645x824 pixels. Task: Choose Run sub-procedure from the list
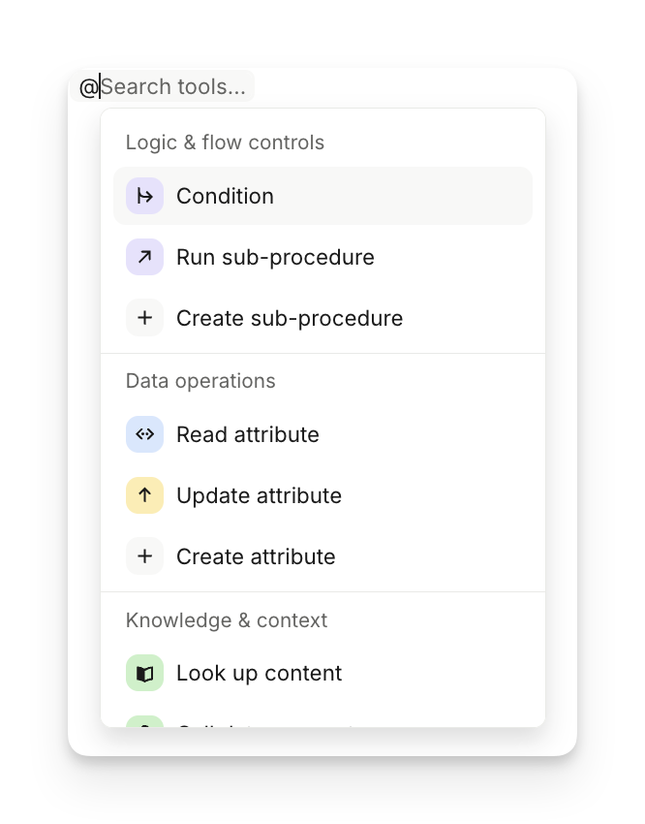(275, 258)
